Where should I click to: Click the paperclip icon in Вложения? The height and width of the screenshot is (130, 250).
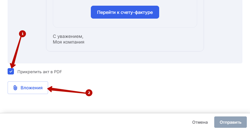click(15, 88)
